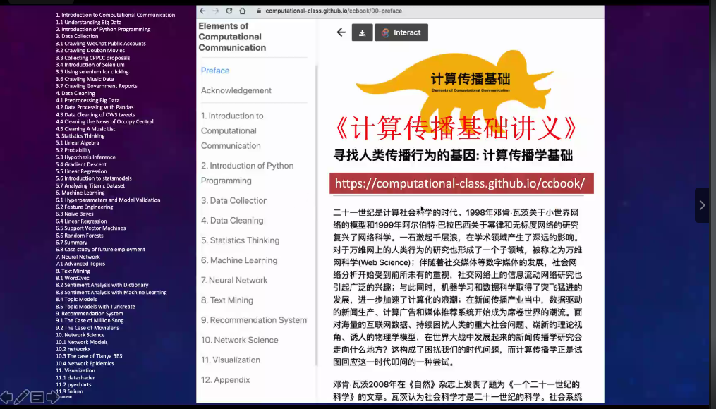Viewport: 716px width, 409px height.
Task: Open the Interact launcher button
Action: tap(401, 32)
